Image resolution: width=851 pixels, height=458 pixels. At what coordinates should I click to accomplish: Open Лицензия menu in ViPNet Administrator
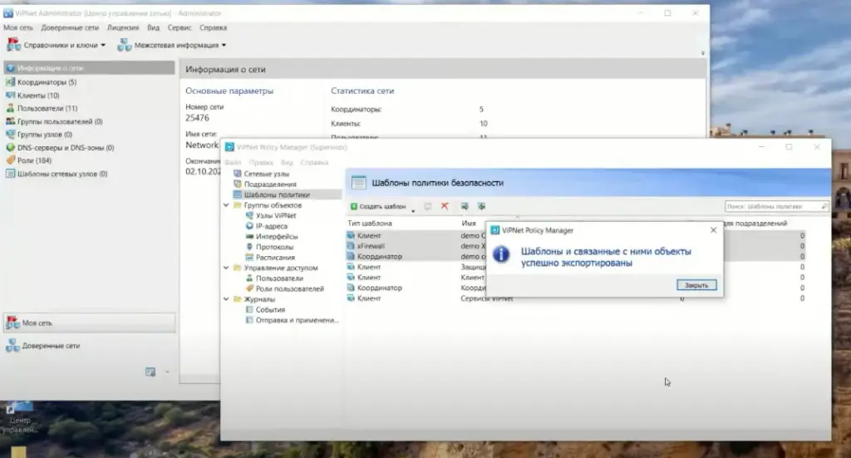click(x=122, y=27)
